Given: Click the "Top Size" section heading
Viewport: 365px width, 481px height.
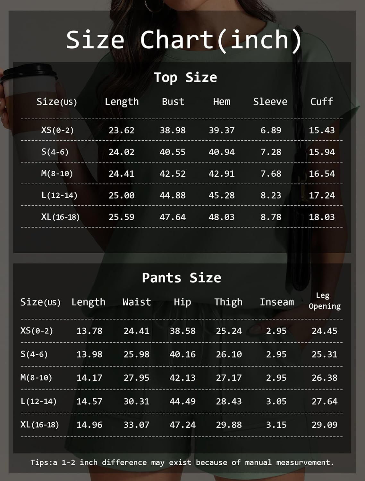Looking at the screenshot, I should pyautogui.click(x=185, y=77).
